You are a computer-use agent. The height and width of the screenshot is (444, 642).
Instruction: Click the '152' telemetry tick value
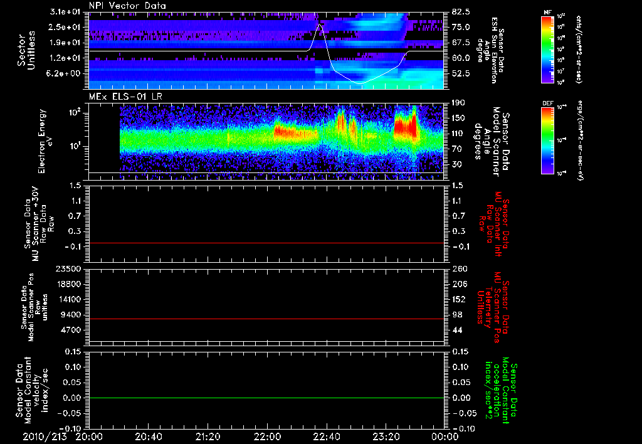(458, 299)
